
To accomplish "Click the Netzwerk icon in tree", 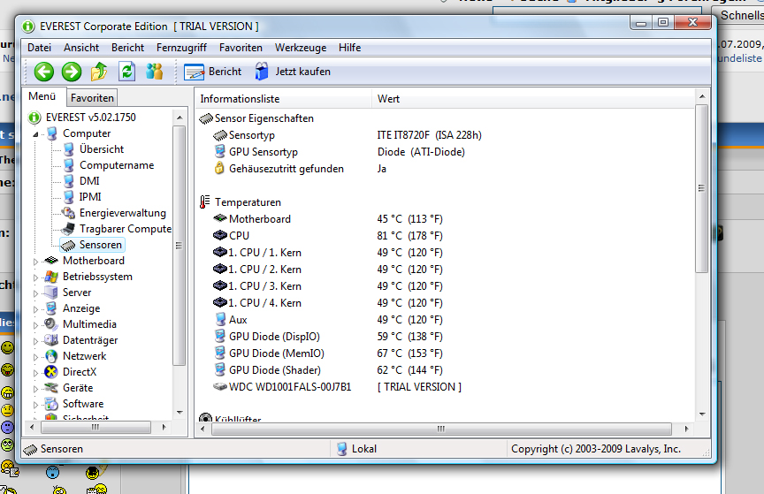I will click(x=52, y=356).
